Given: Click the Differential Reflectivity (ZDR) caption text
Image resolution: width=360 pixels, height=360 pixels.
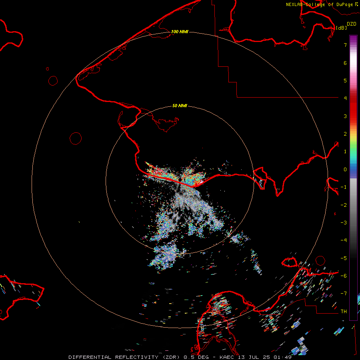Looking at the screenshot, I should [x=124, y=357].
